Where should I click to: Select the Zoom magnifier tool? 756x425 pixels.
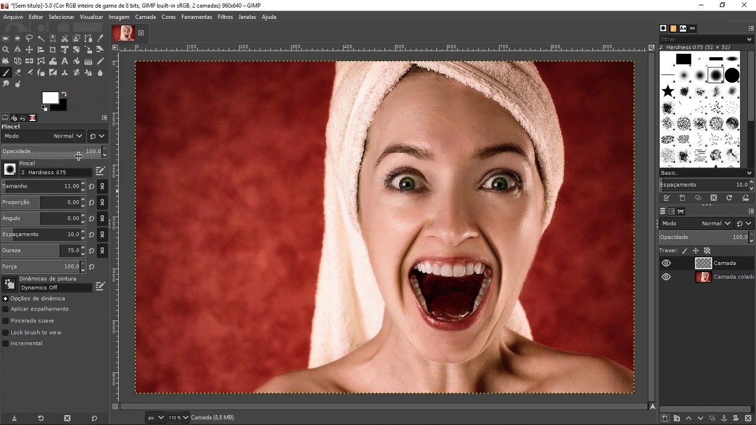(x=5, y=50)
